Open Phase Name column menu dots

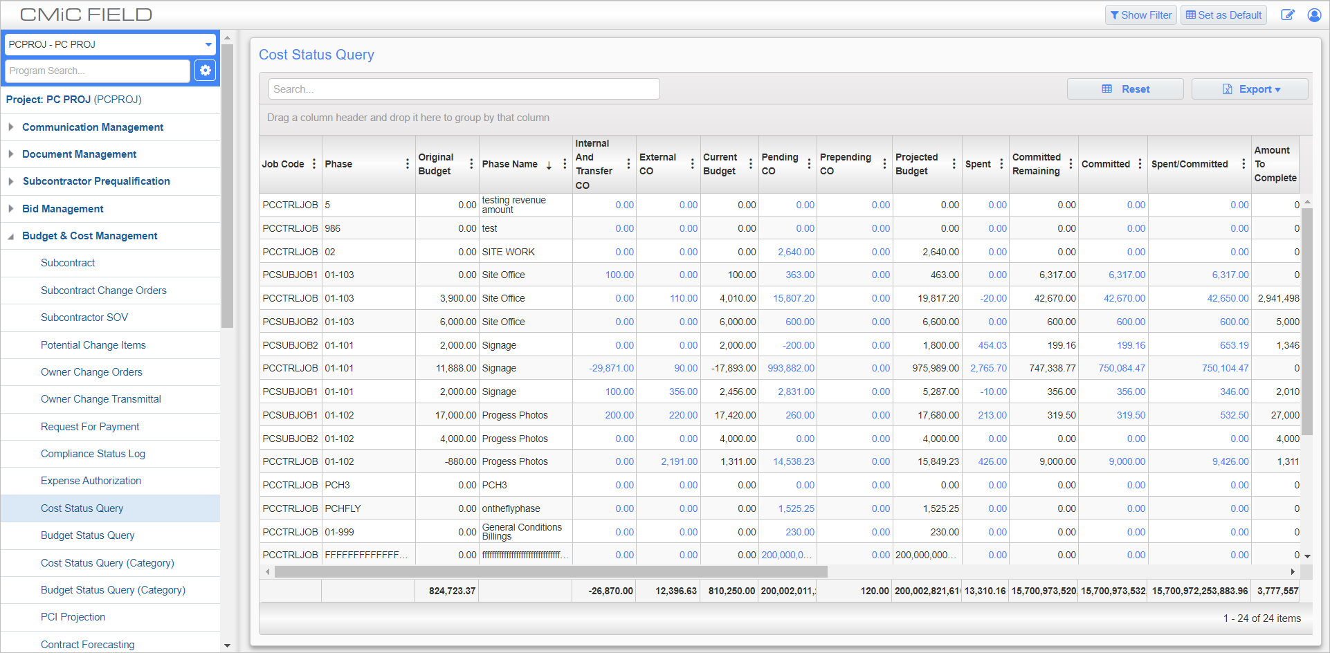pos(565,164)
